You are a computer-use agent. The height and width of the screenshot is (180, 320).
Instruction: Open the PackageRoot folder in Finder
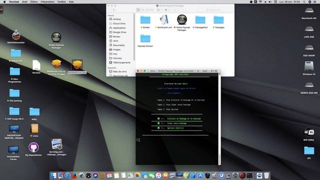point(200,20)
